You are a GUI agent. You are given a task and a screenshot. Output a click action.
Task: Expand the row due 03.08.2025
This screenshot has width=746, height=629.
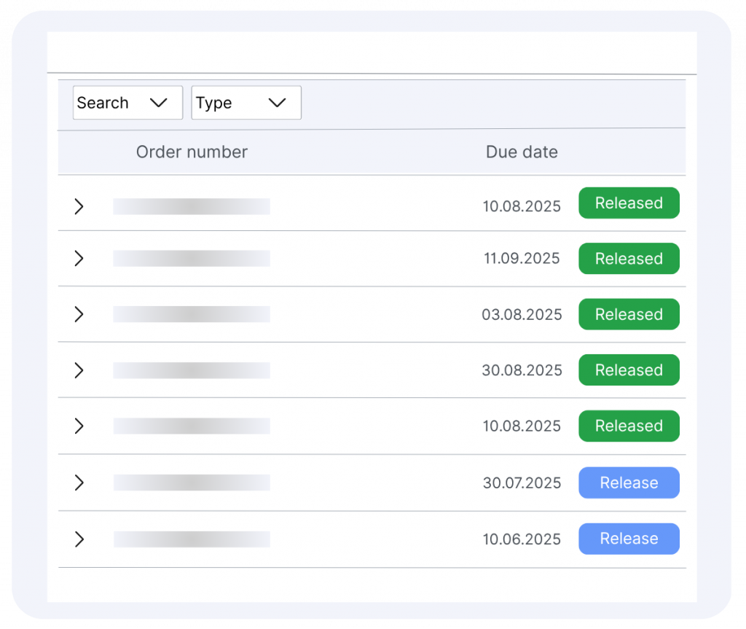click(x=79, y=314)
